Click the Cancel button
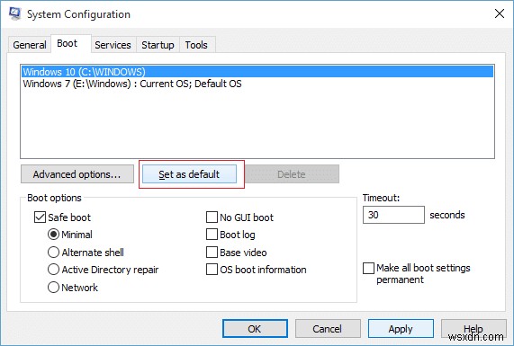The width and height of the screenshot is (514, 346). [328, 328]
